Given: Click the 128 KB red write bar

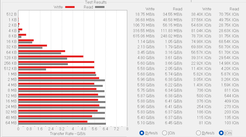Looking at the screenshot, I should click(x=51, y=56).
